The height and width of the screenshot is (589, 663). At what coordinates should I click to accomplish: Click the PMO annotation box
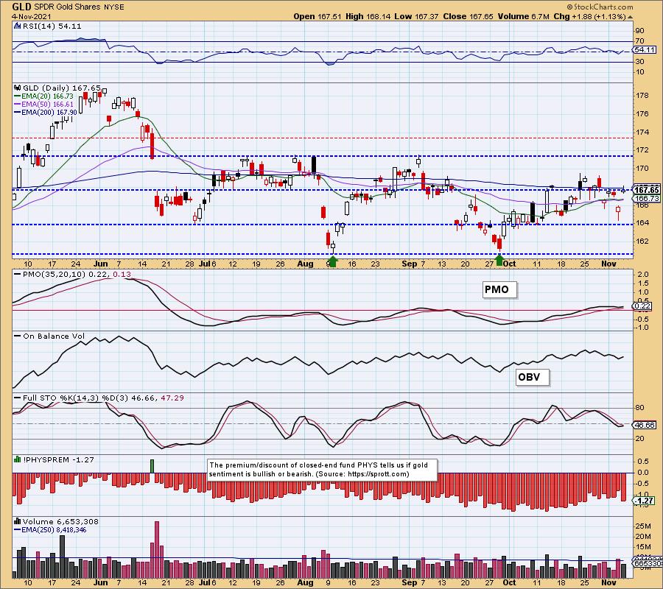tap(499, 290)
